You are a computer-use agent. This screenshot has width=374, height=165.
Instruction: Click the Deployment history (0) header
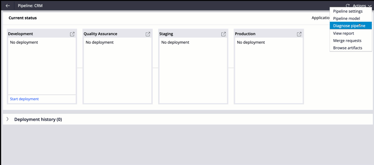[x=38, y=119]
